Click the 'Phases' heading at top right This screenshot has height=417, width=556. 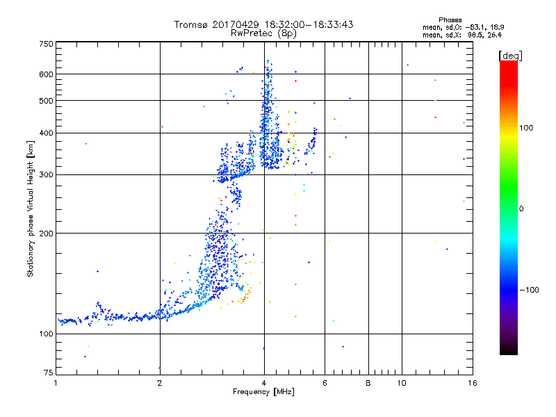click(450, 20)
